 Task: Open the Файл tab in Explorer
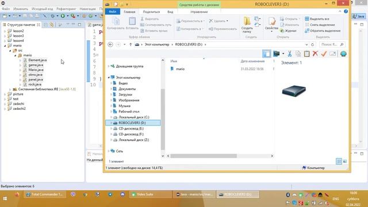(113, 11)
